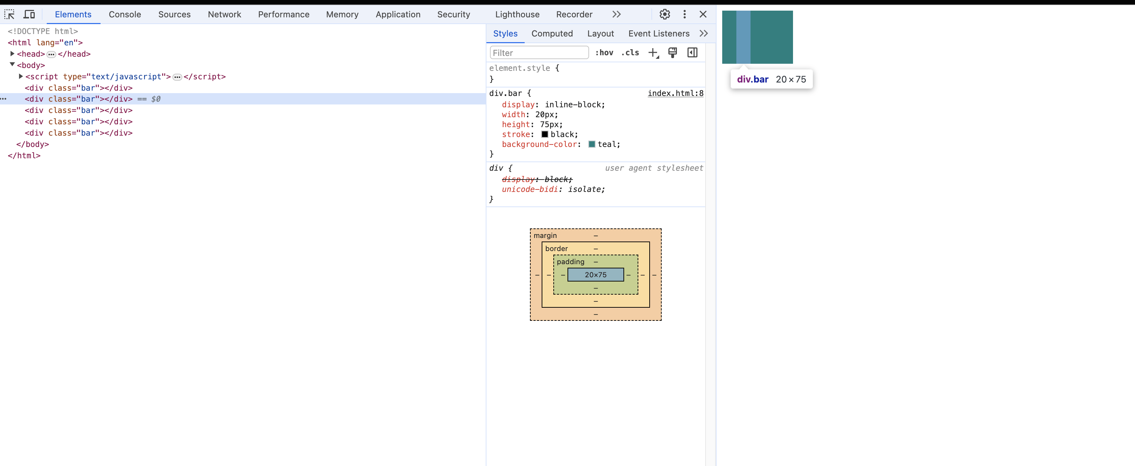Toggle the :hov element state panel
Image resolution: width=1135 pixels, height=466 pixels.
pos(604,53)
